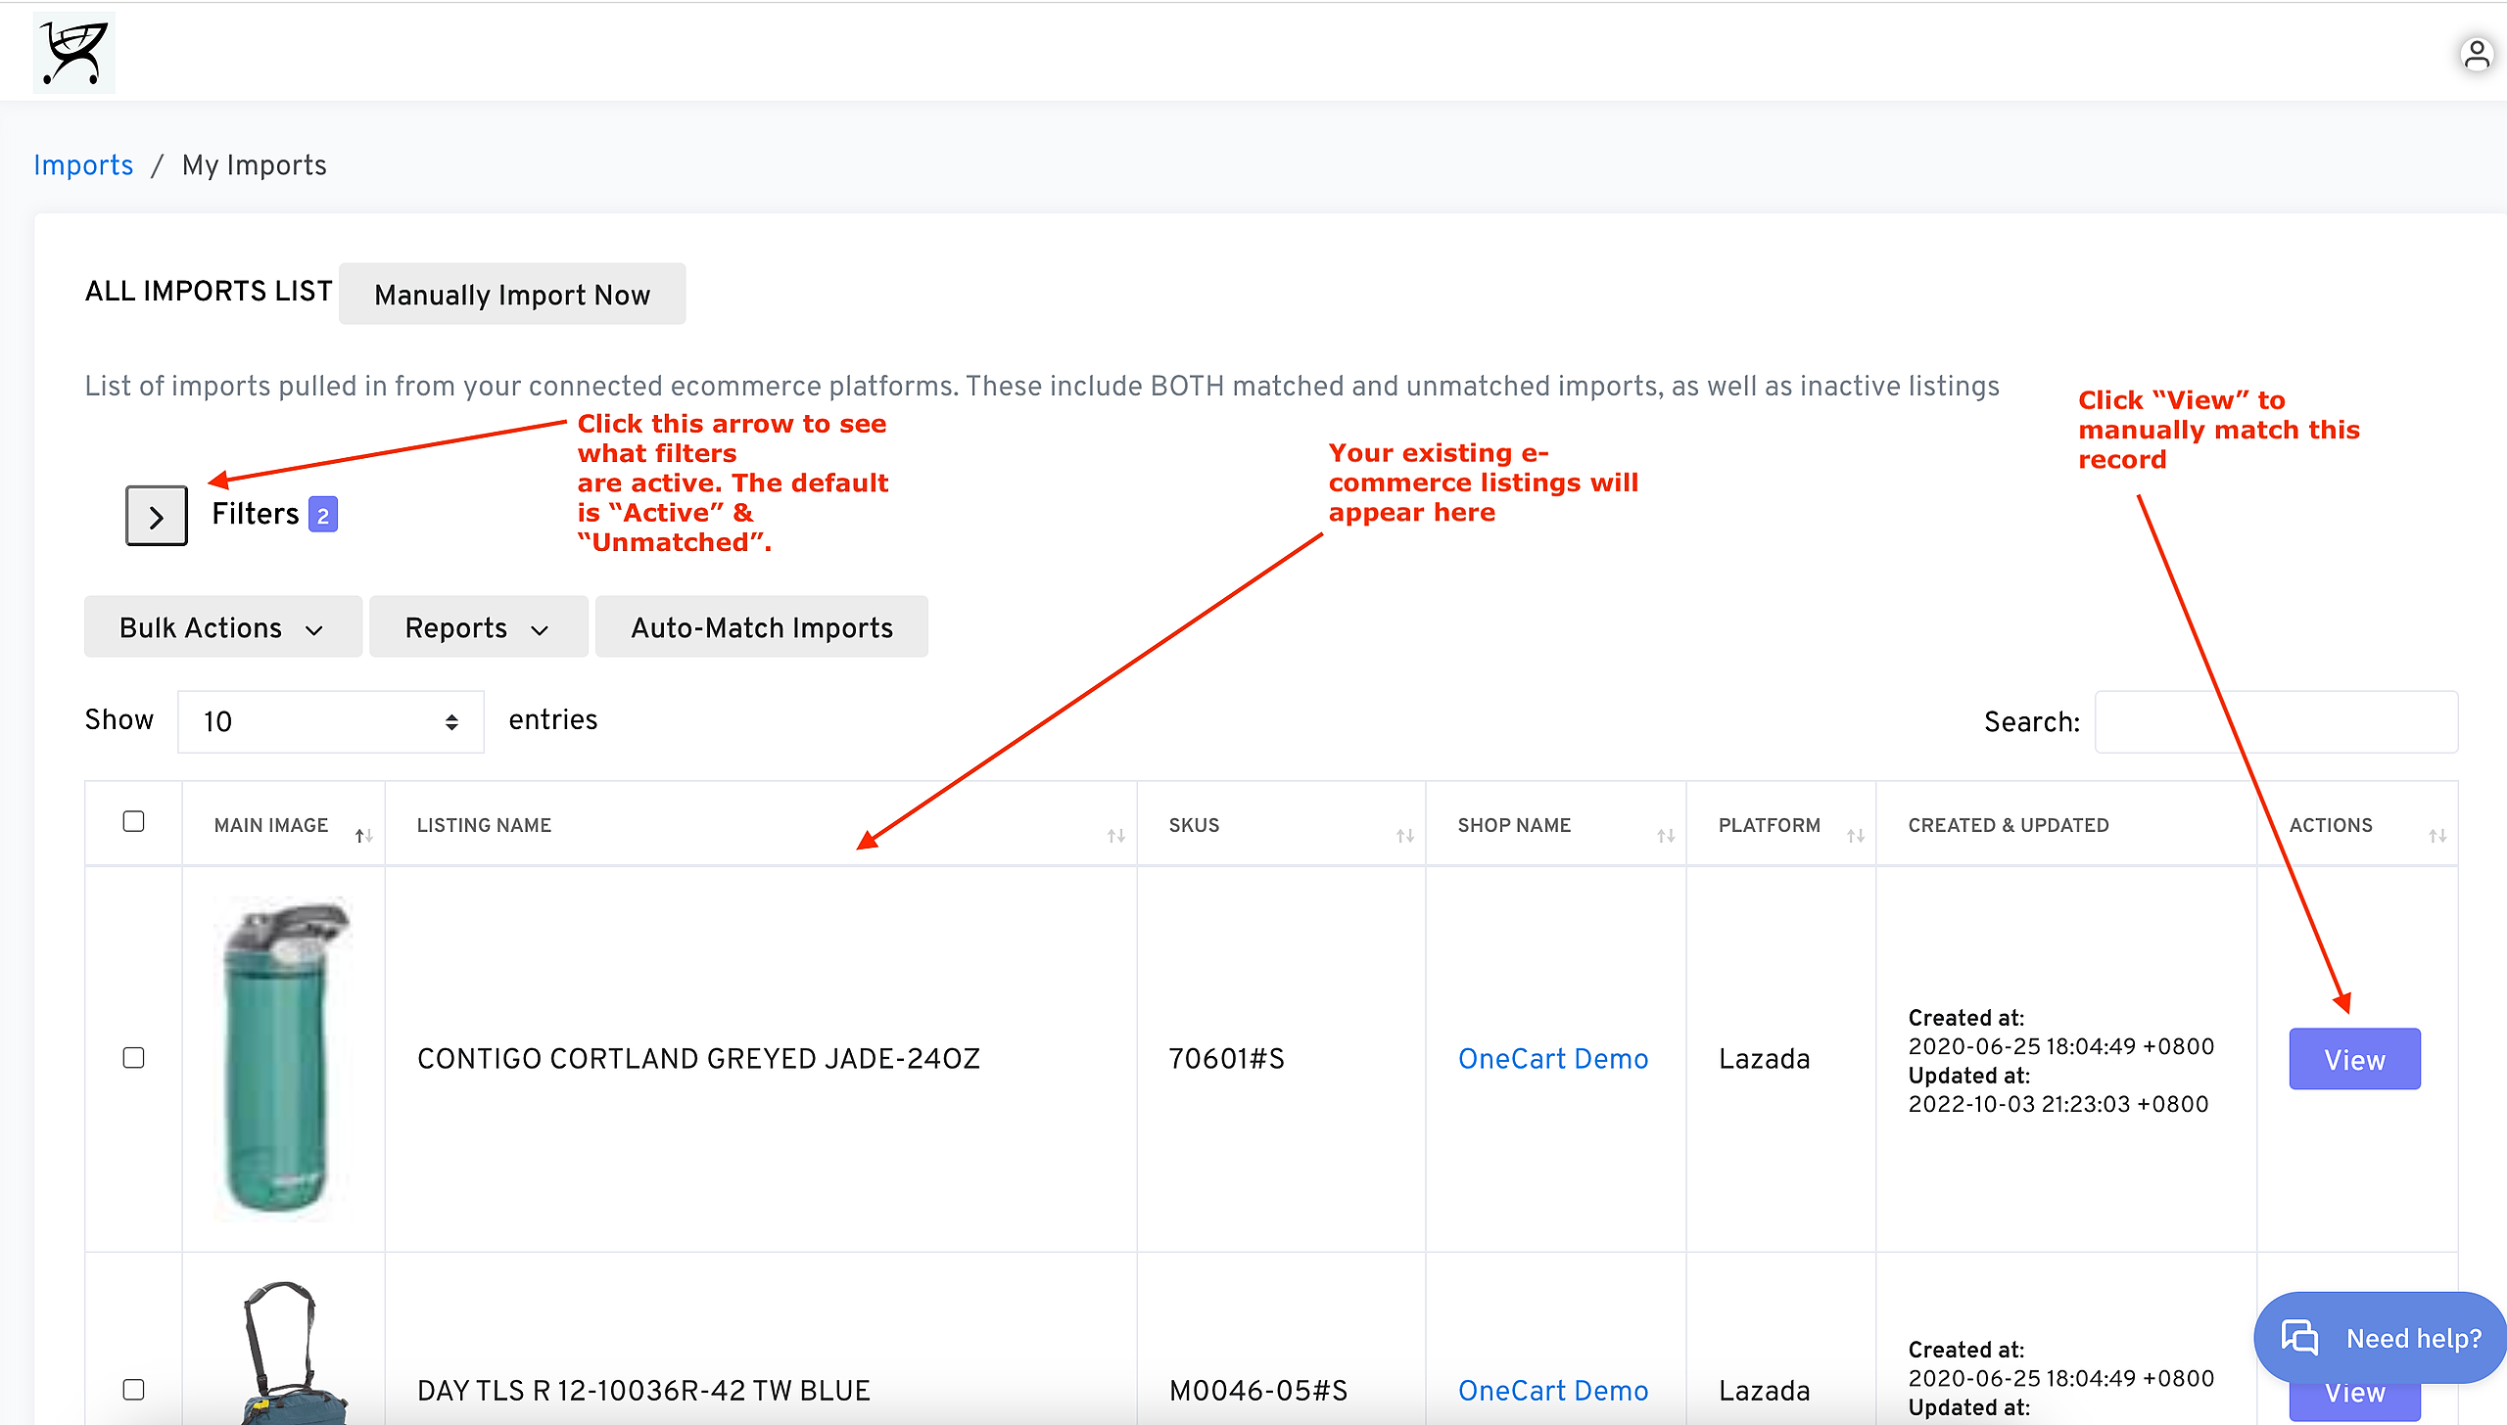Open the Show entries count selector

(x=330, y=722)
